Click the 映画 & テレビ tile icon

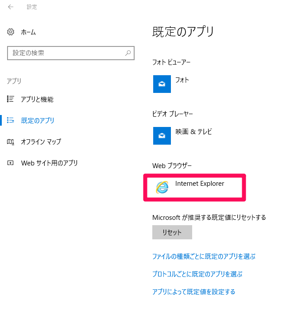pos(162,136)
